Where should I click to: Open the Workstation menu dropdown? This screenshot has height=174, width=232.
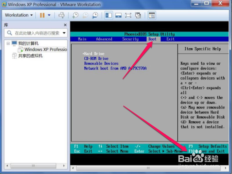point(19,15)
